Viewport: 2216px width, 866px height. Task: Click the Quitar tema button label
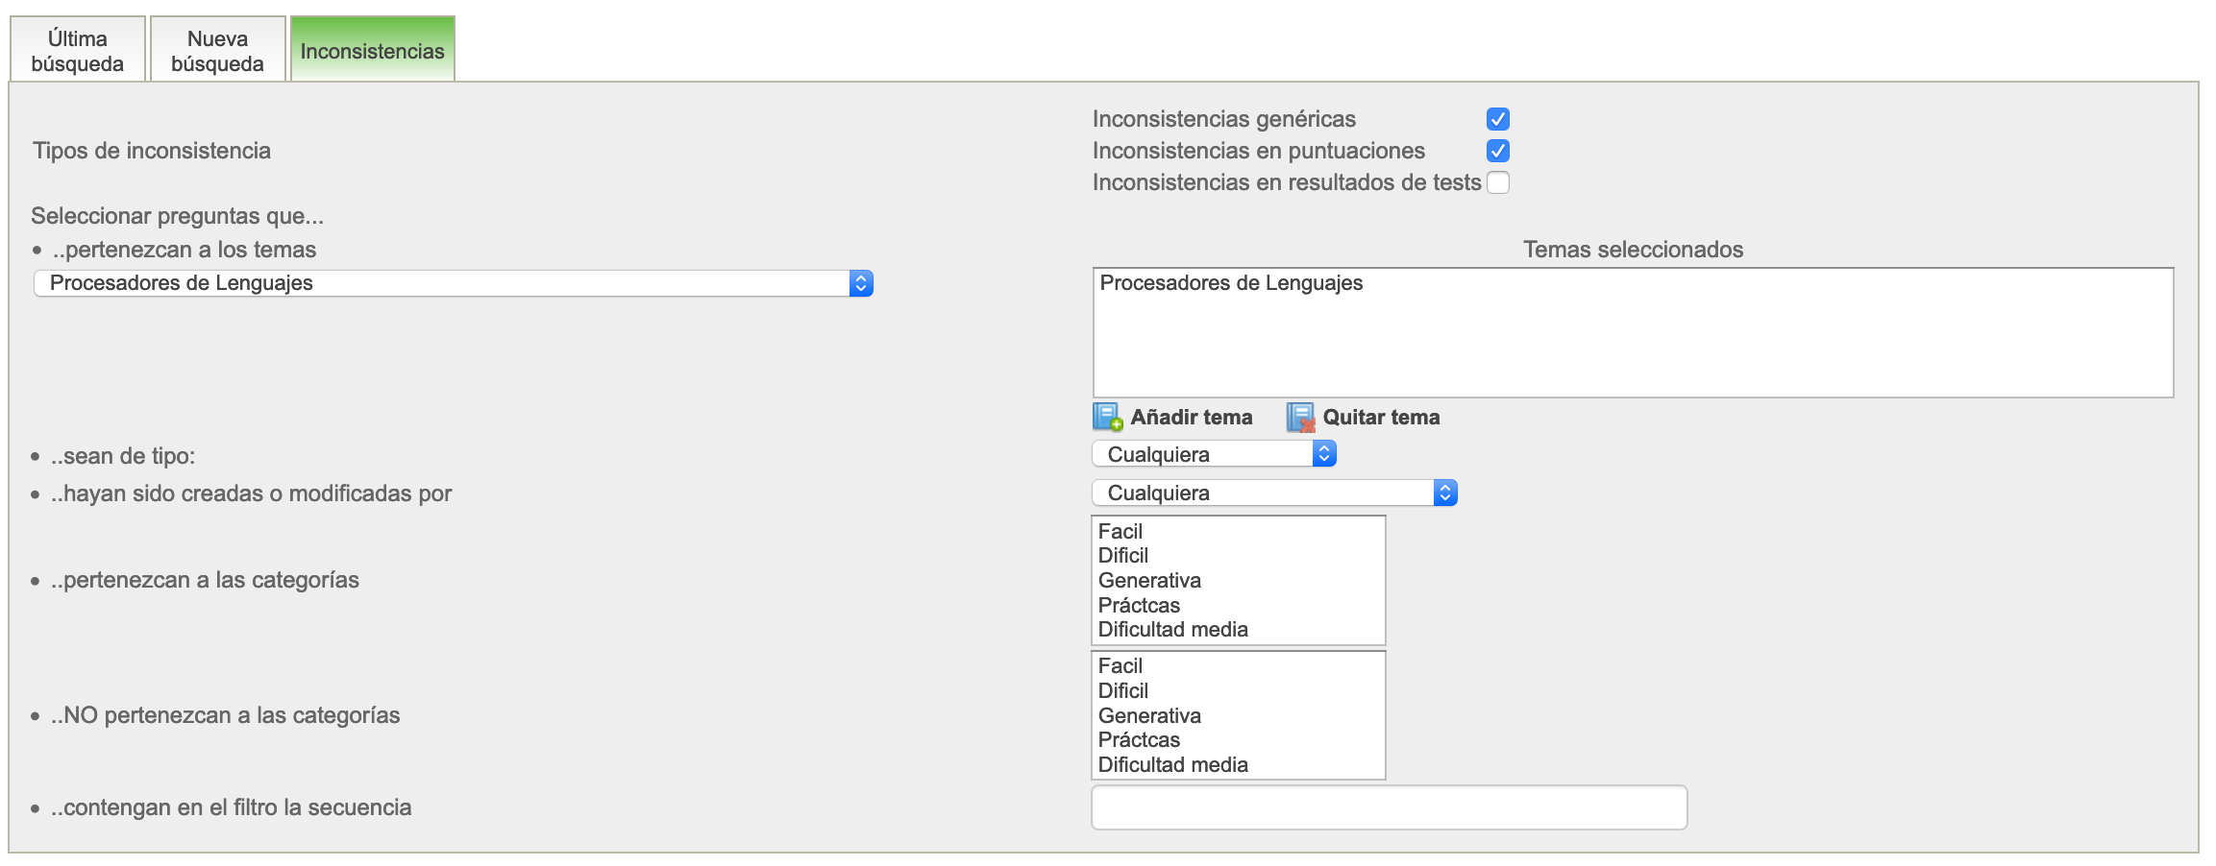click(x=1381, y=418)
